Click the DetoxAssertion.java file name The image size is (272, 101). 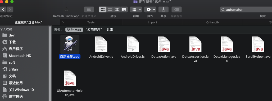[x=195, y=59]
